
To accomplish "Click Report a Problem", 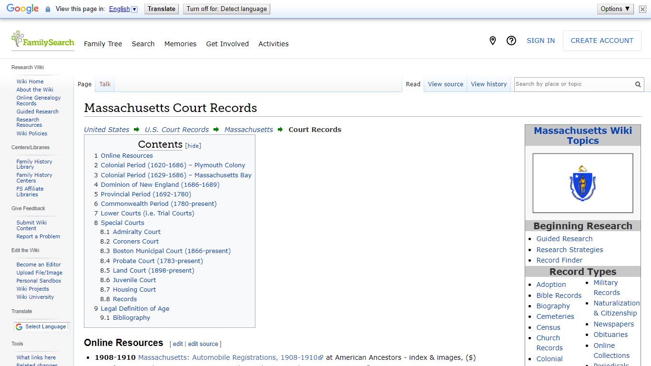I will (38, 236).
